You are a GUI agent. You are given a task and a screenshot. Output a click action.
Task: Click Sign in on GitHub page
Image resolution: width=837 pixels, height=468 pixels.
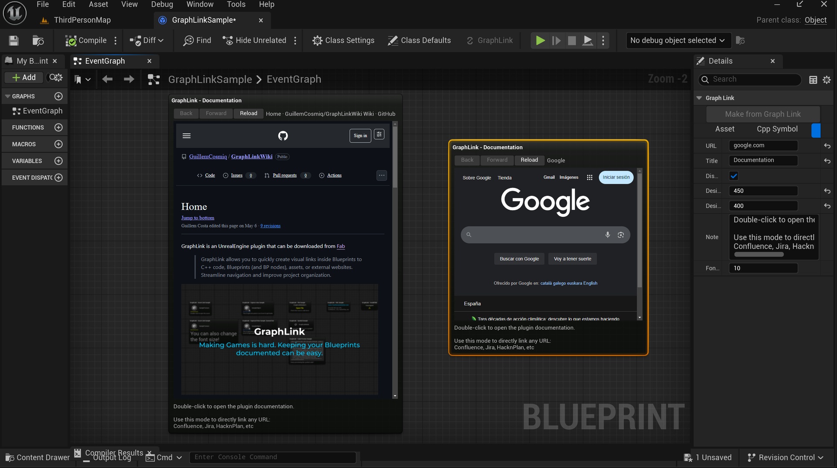(x=360, y=136)
